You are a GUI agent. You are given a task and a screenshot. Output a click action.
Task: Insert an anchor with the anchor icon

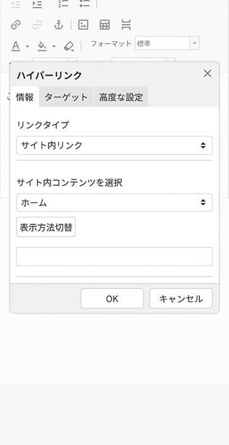[58, 25]
